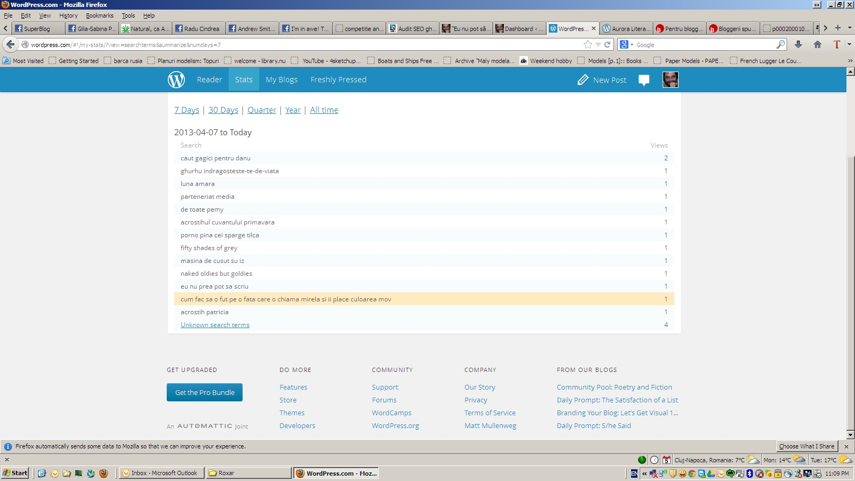Open Inbox - Microsoft Outlook from taskbar
This screenshot has height=481, width=855.
[x=161, y=473]
